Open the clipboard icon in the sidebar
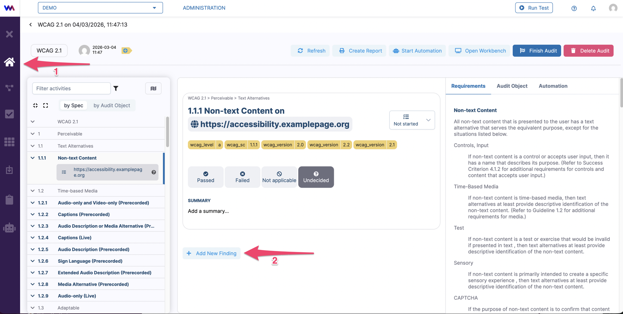Image resolution: width=623 pixels, height=314 pixels. (x=9, y=199)
